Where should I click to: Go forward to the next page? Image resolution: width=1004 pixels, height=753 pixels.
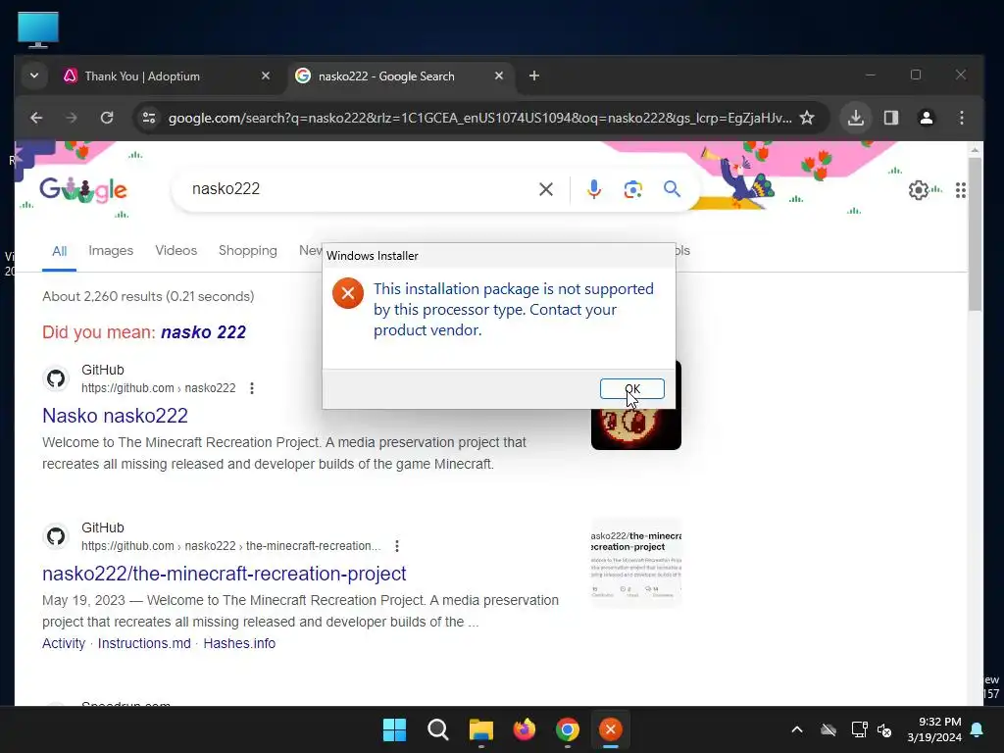[x=71, y=118]
